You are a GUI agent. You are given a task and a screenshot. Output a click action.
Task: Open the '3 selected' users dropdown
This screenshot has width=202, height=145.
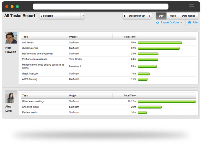(62, 16)
